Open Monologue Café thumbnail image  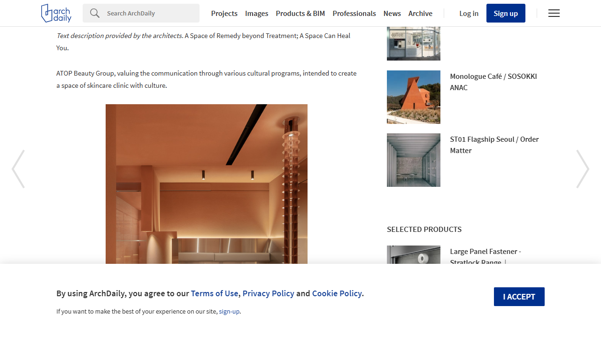coord(413,97)
